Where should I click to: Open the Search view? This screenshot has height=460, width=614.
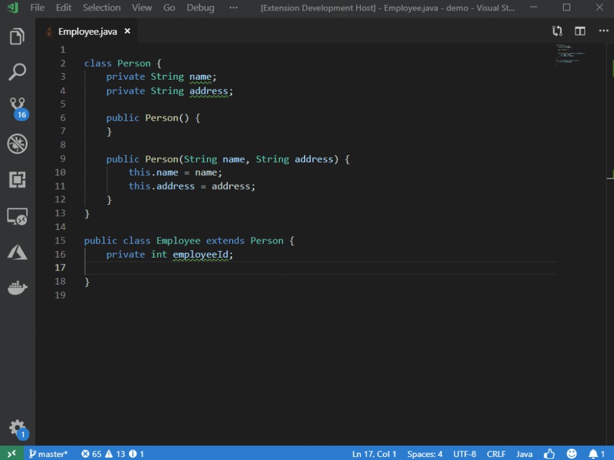point(17,72)
